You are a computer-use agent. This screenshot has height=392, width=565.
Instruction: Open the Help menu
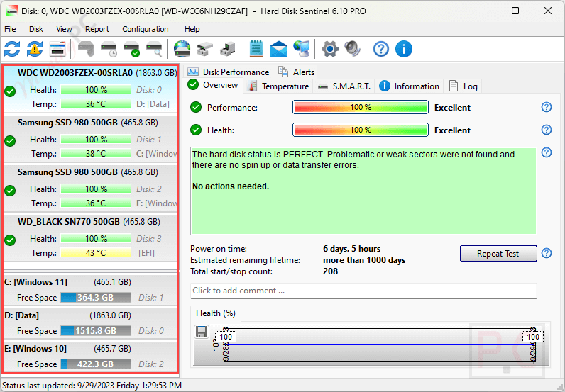tap(192, 29)
